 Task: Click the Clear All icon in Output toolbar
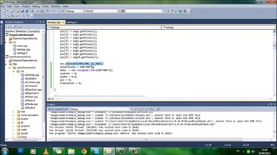[151, 109]
